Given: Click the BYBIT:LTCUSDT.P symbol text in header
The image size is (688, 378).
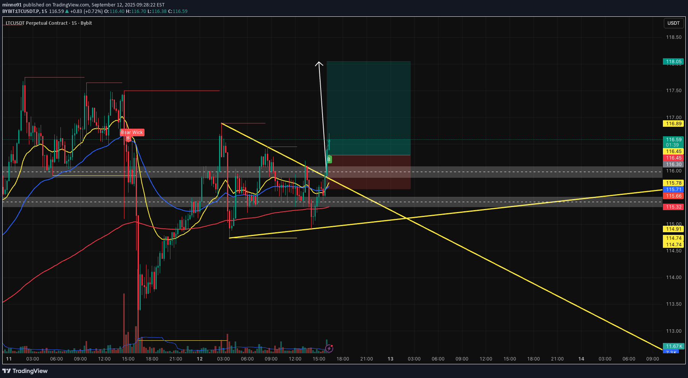Looking at the screenshot, I should pos(21,11).
